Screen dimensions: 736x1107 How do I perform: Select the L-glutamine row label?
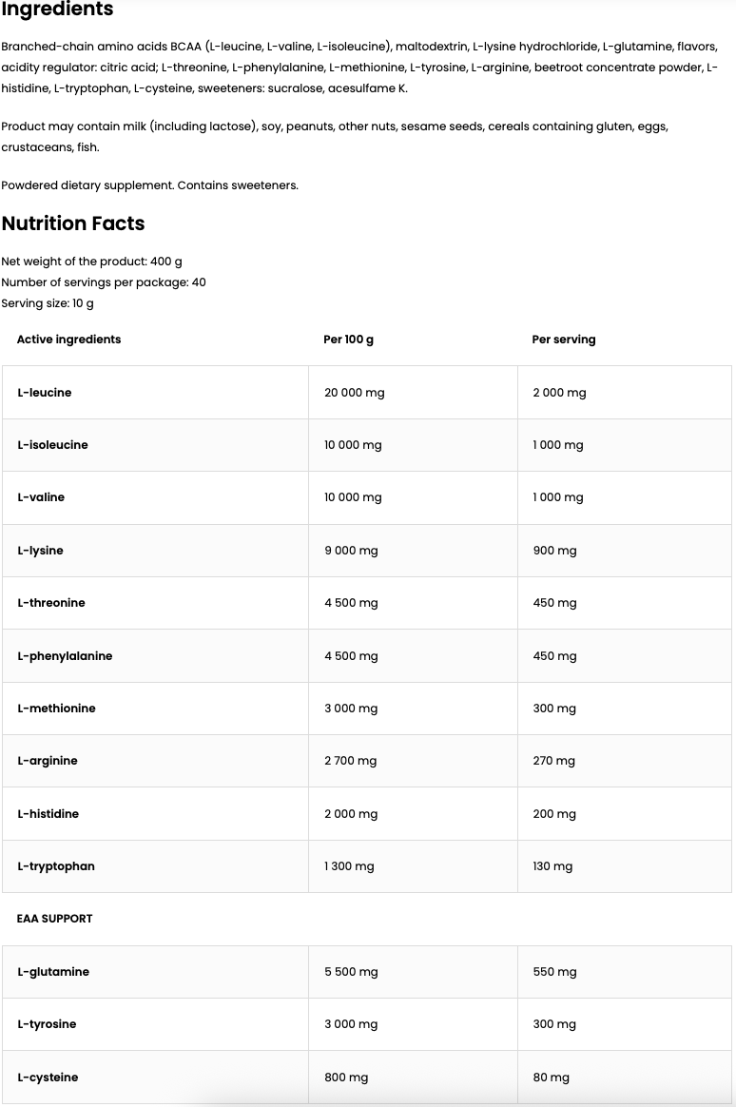(53, 972)
